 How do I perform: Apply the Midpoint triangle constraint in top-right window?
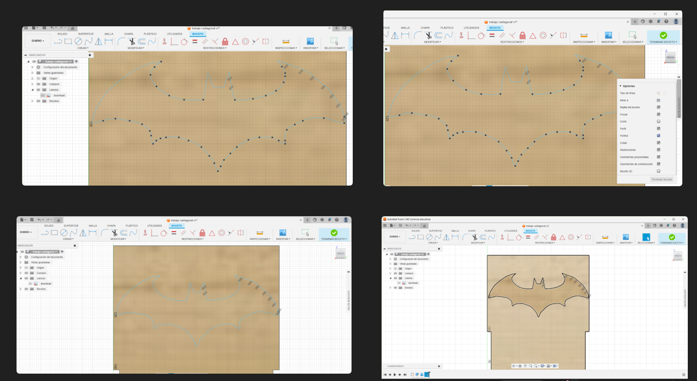pyautogui.click(x=533, y=35)
